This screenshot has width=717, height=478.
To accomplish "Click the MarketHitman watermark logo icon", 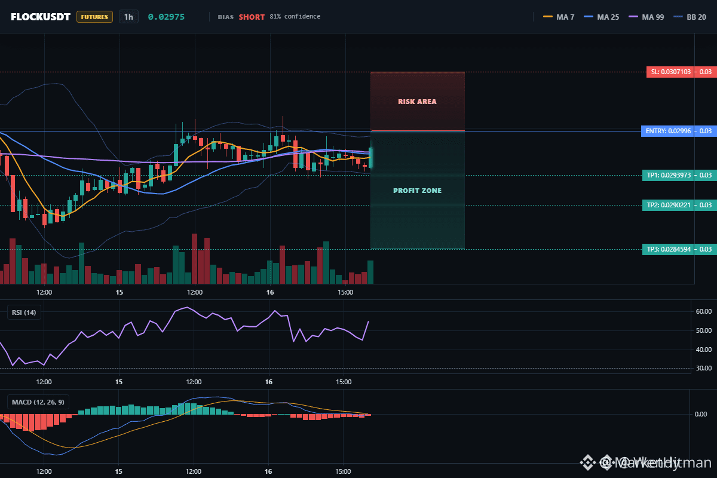I will click(x=589, y=462).
